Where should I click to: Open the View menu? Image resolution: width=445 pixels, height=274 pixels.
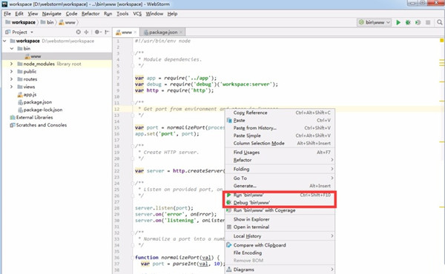pyautogui.click(x=33, y=13)
